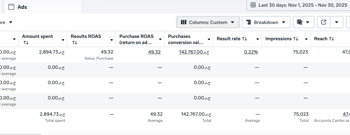Open the Ads tab
350x135 pixels.
43,7
